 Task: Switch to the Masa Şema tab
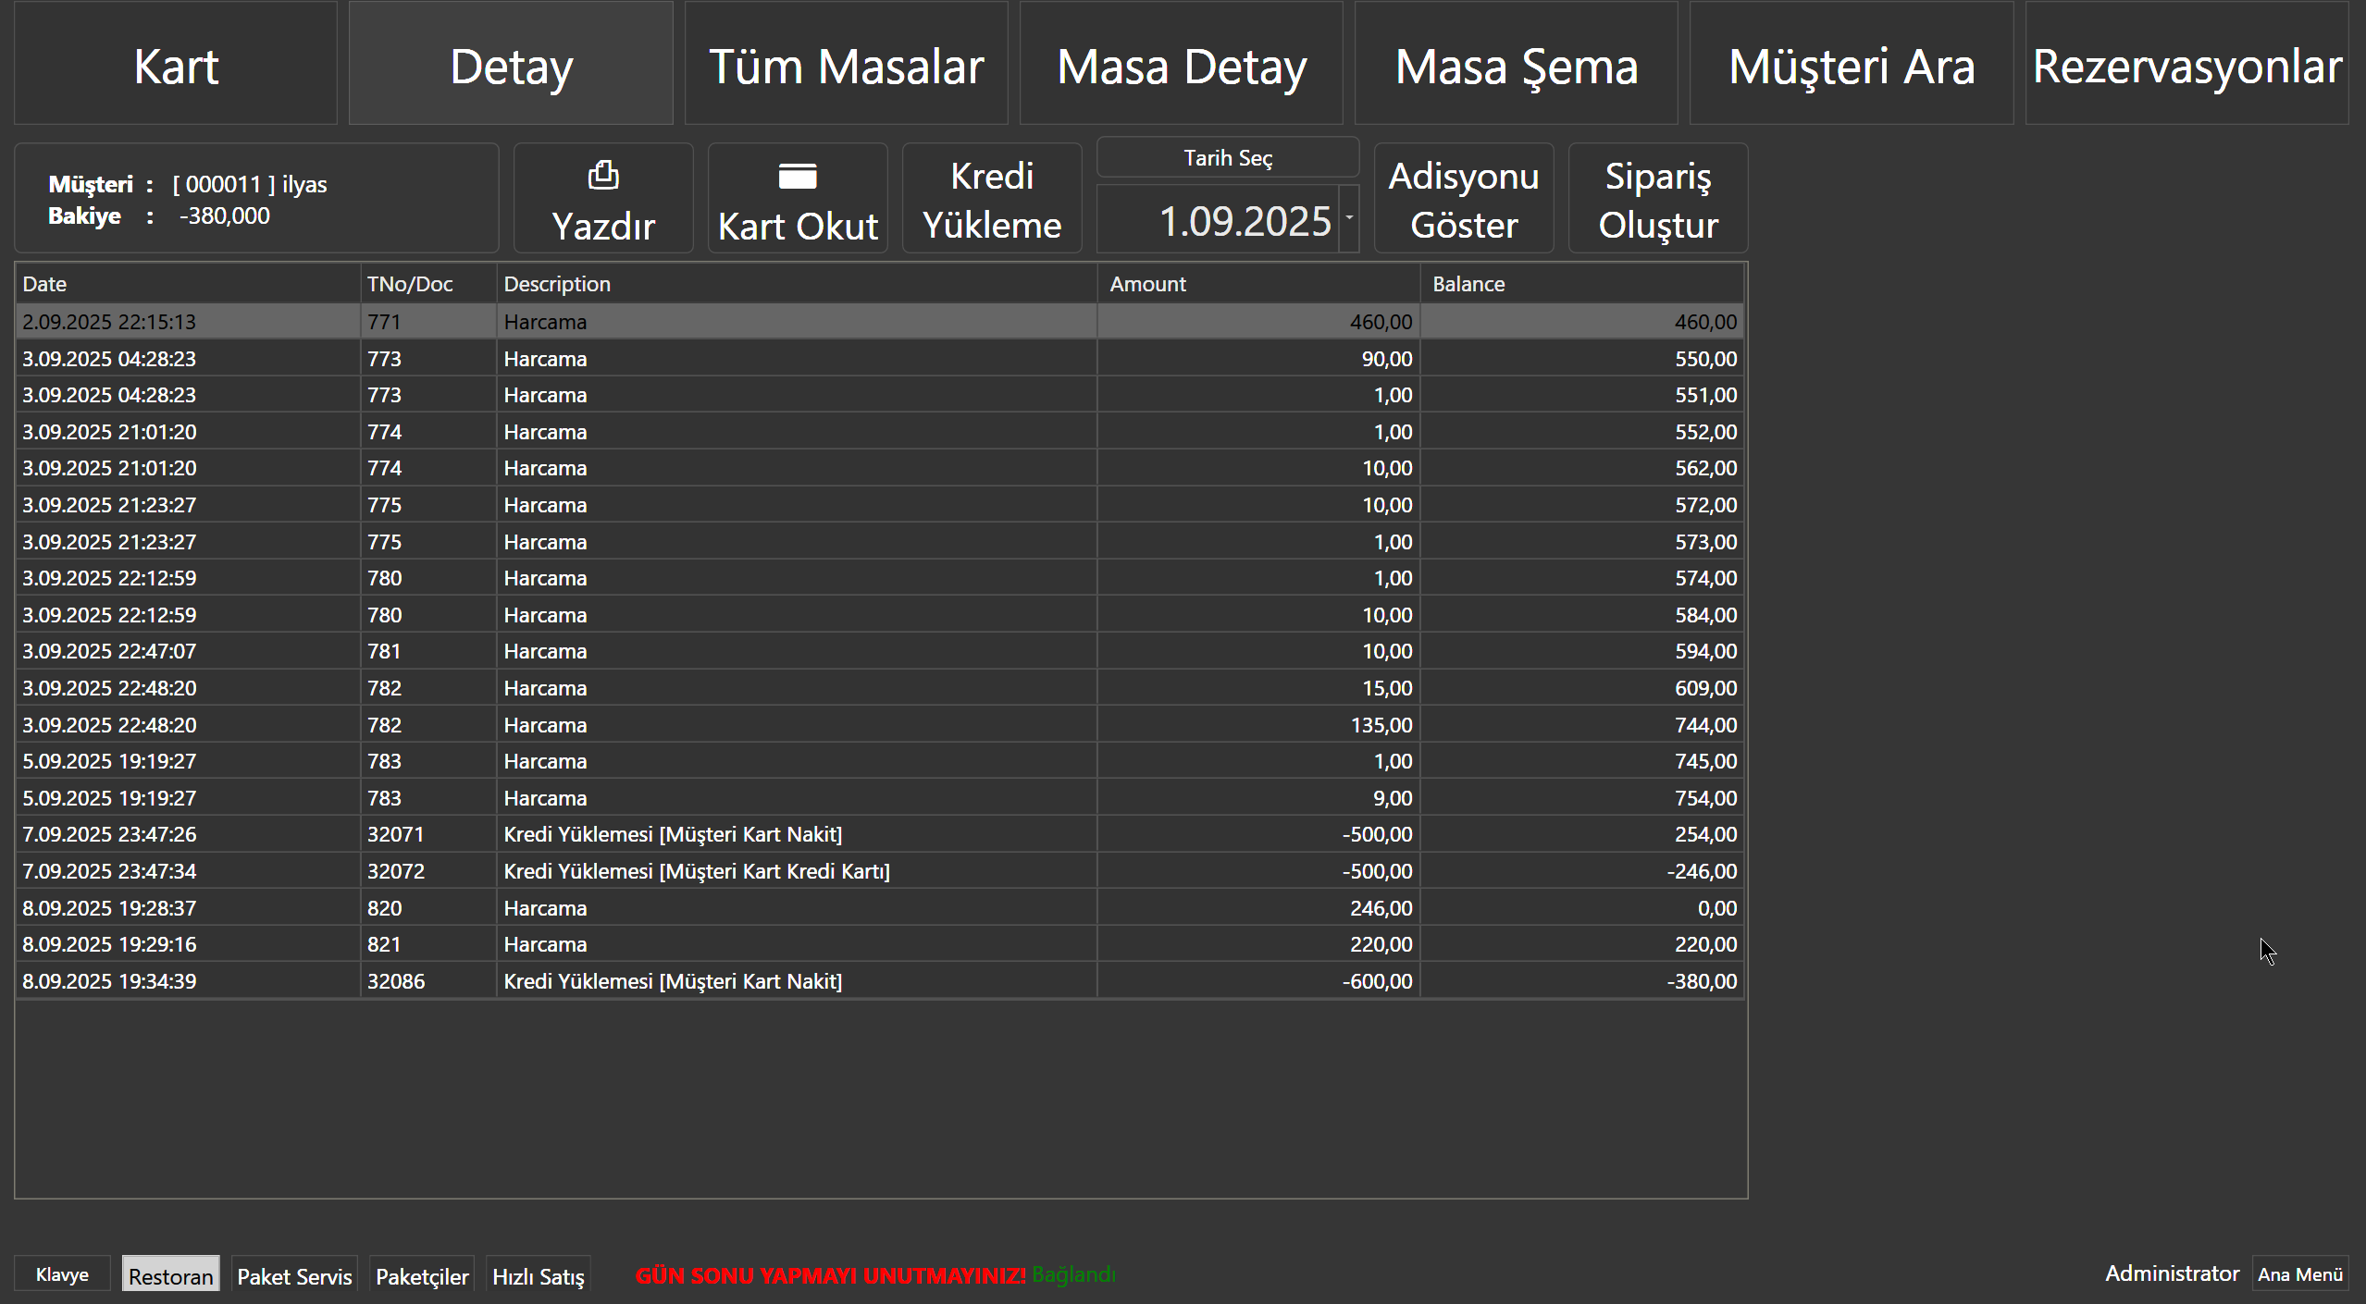(x=1516, y=65)
